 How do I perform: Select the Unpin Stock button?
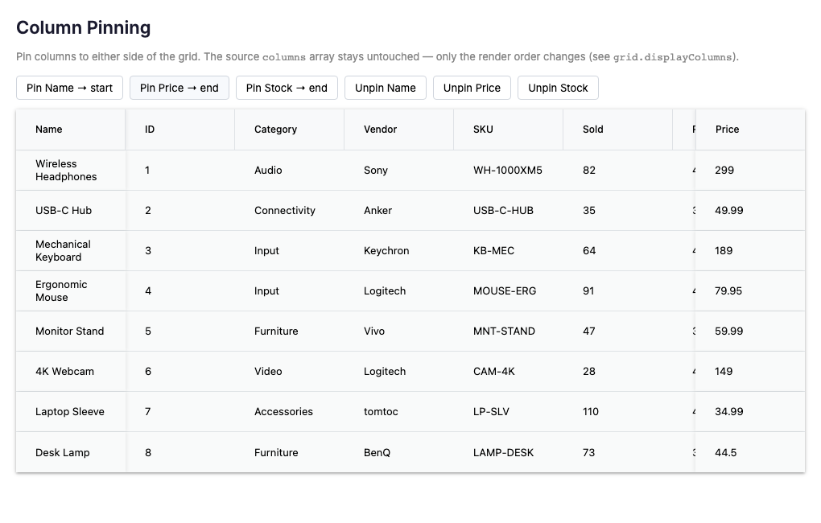point(558,88)
